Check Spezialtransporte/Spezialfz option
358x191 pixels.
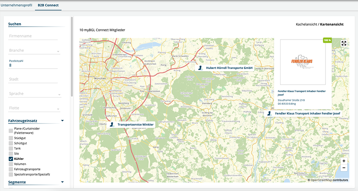(11, 174)
